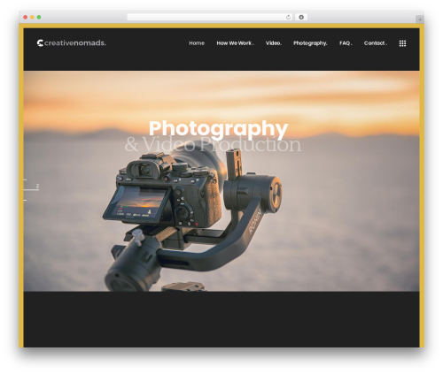The height and width of the screenshot is (374, 443).
Task: Minimize the browser window with yellow button
Action: click(32, 18)
